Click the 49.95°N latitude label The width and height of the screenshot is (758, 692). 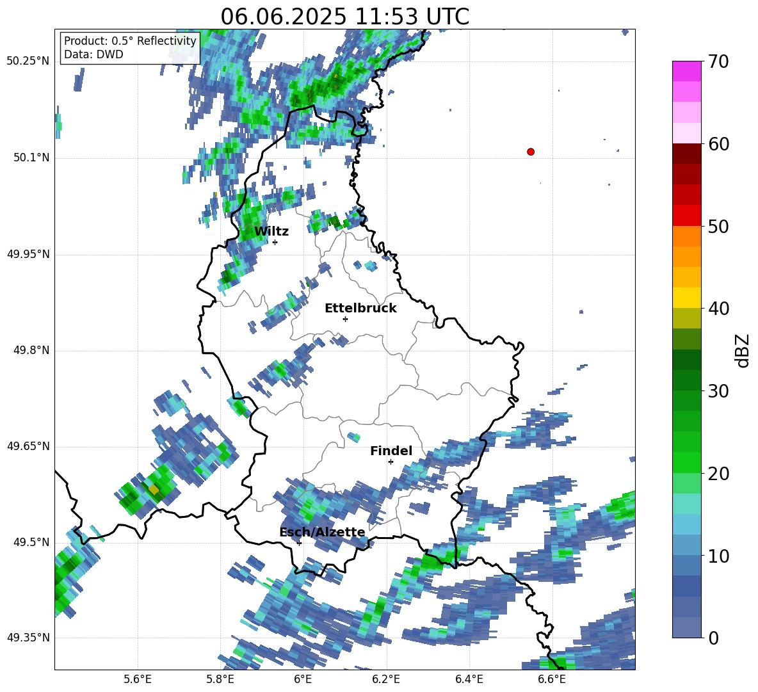[28, 254]
